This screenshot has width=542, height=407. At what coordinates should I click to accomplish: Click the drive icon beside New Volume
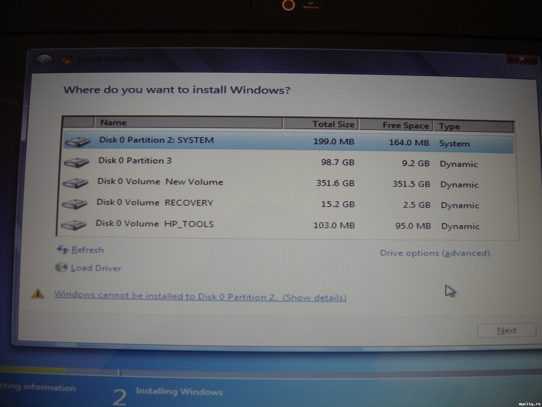pyautogui.click(x=76, y=183)
